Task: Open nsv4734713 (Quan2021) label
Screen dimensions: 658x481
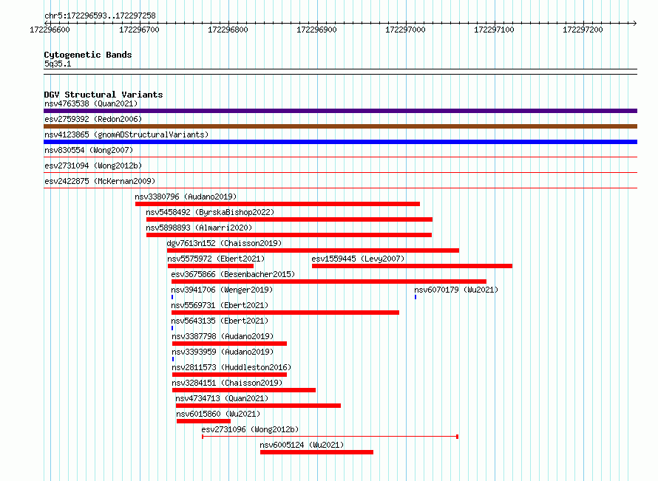Action: coord(222,398)
